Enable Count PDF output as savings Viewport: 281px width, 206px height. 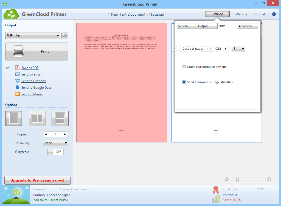[x=184, y=67]
